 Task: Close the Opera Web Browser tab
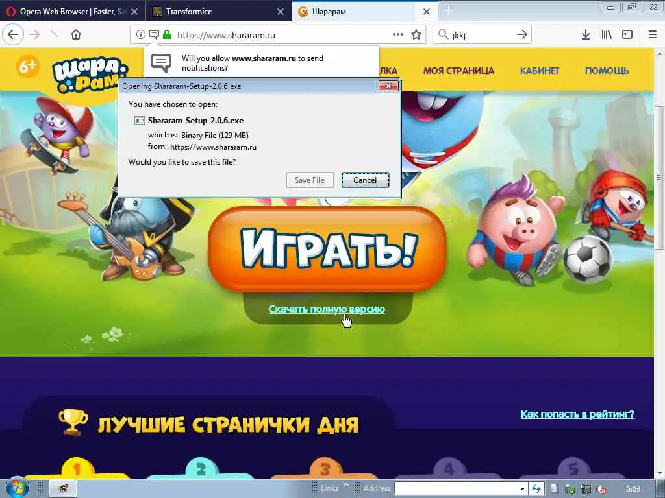point(134,12)
